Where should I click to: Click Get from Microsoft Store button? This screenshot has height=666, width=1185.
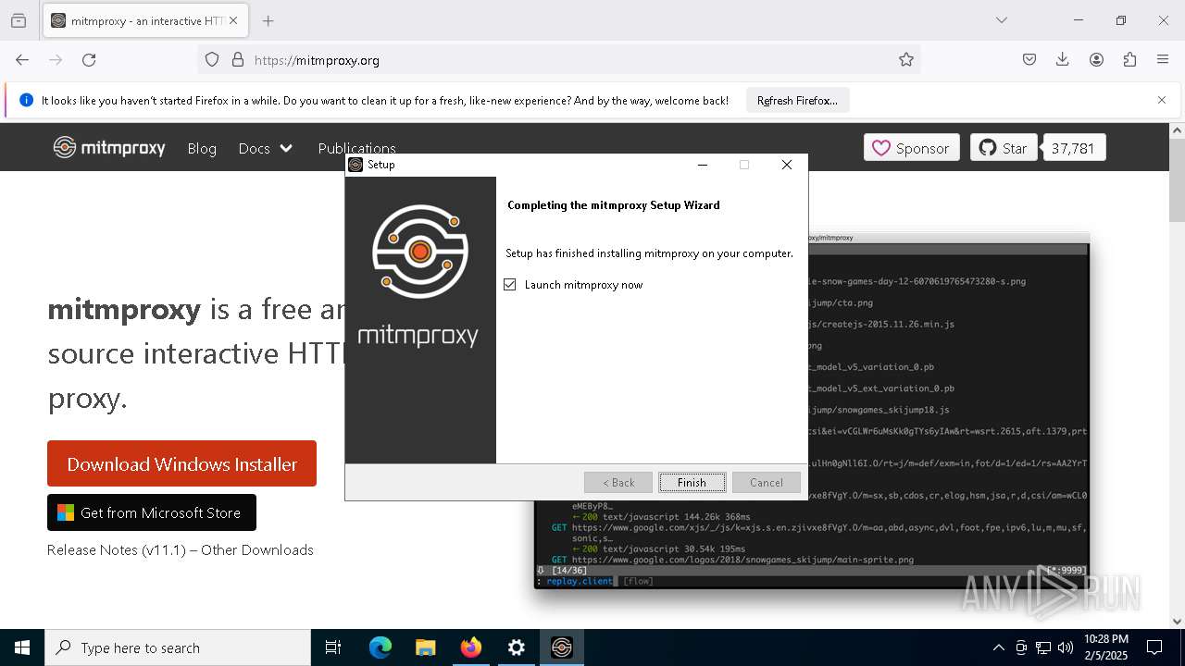coord(152,512)
